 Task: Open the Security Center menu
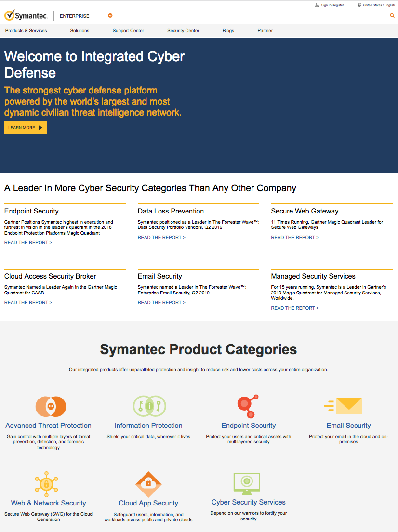click(183, 30)
